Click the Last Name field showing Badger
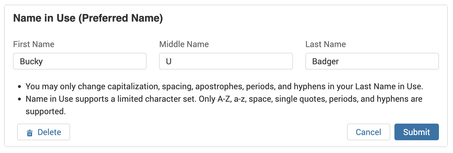 372,61
